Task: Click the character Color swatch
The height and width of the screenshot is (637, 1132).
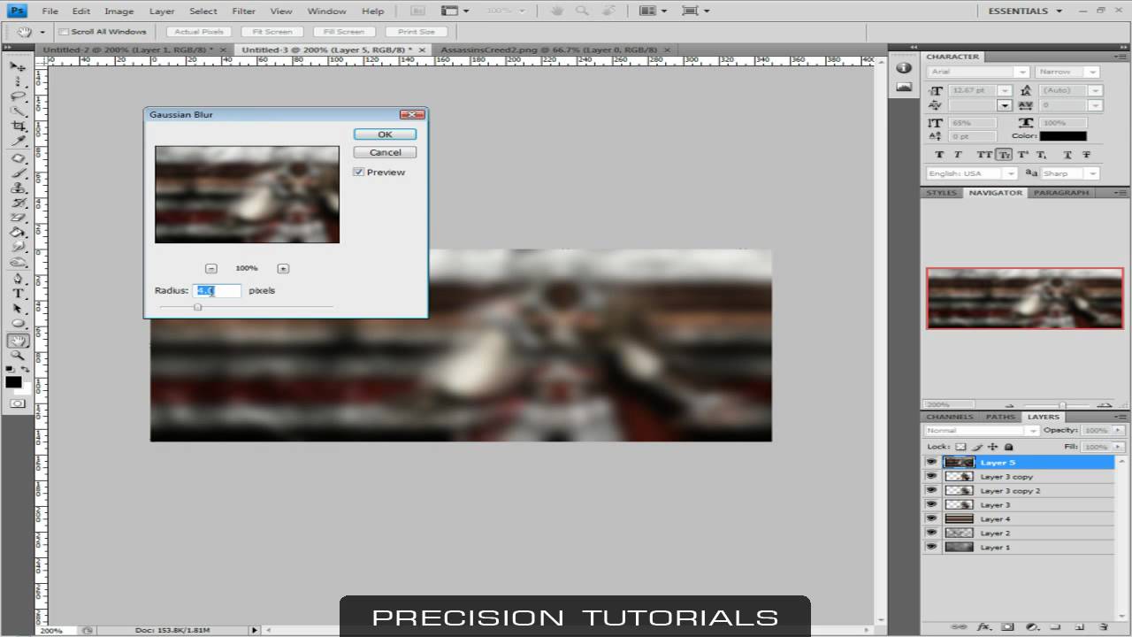Action: point(1063,135)
